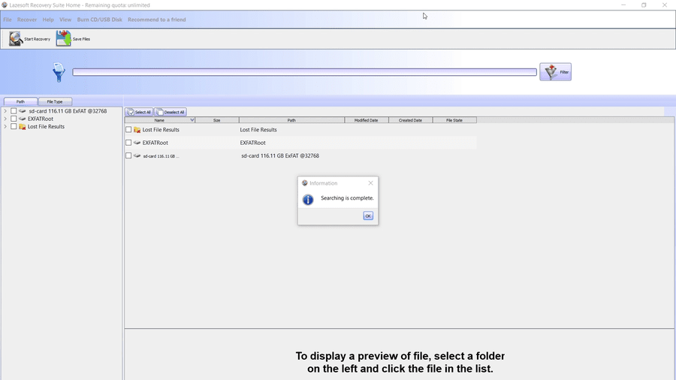The width and height of the screenshot is (676, 380).
Task: Check sd-card row checkbox in list
Action: 128,155
